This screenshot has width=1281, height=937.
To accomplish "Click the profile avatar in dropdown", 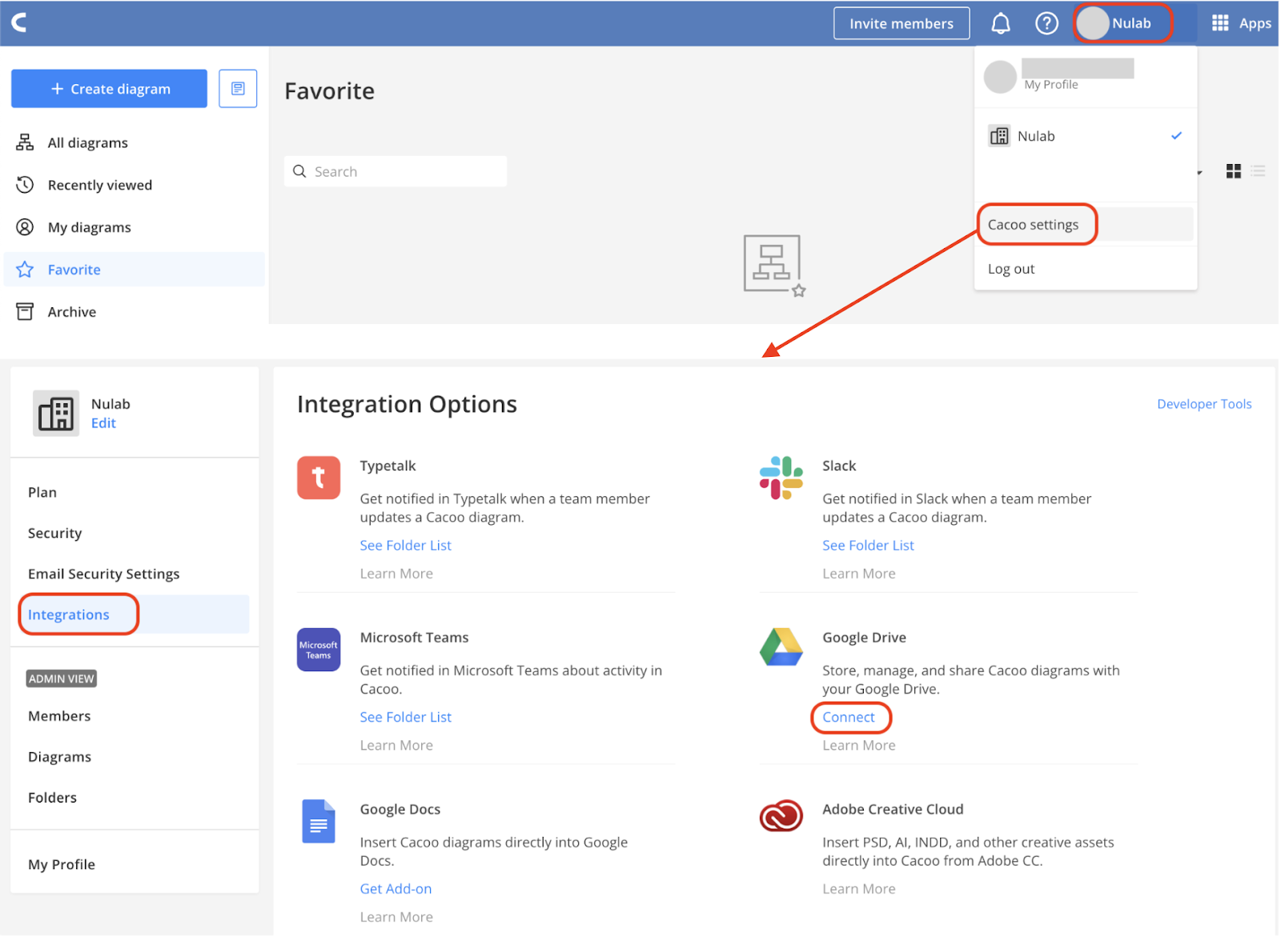I will coord(1000,77).
